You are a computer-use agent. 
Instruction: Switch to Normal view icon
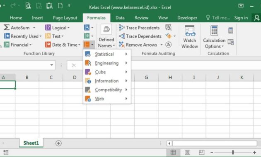tap(173, 152)
